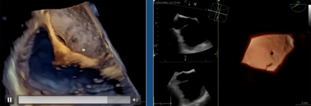
Task: Click the ECG trace at bottom
Action: 163,103
